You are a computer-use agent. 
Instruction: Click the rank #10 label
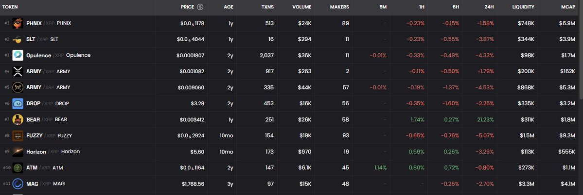coord(7,167)
